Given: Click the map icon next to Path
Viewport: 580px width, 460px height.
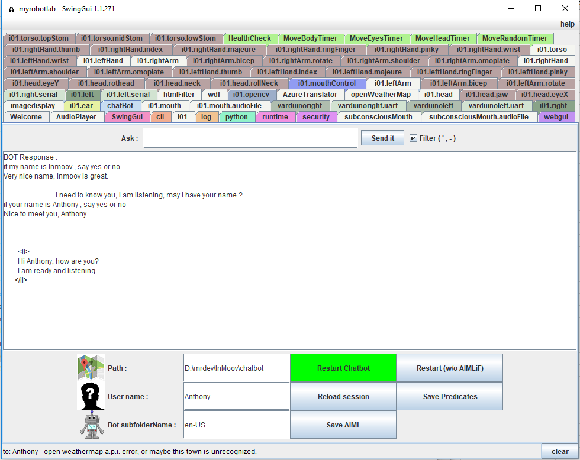Looking at the screenshot, I should tap(90, 367).
